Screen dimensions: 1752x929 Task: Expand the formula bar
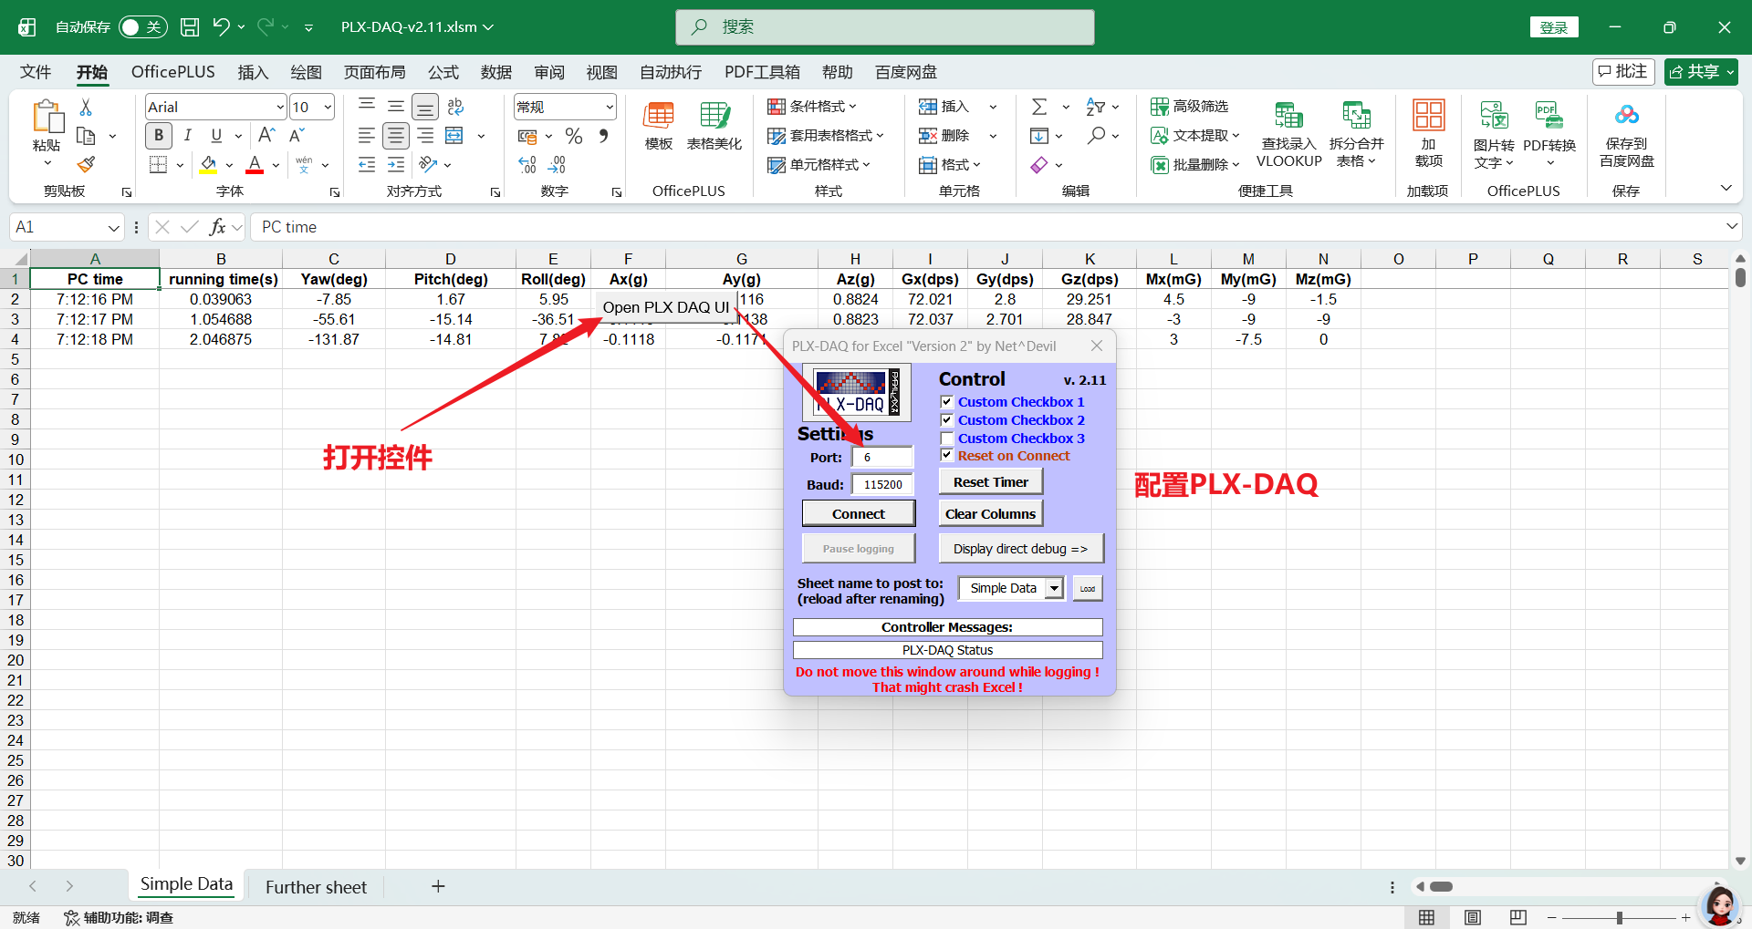[x=1731, y=226]
